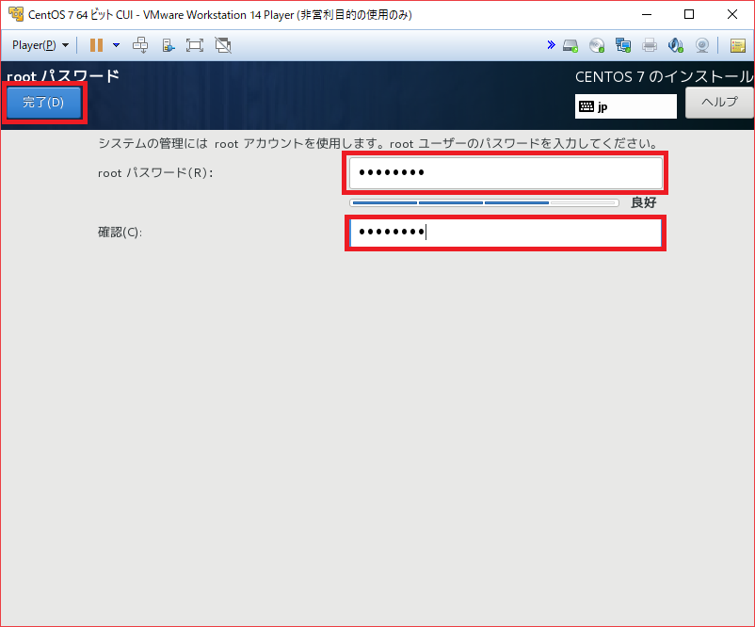Image resolution: width=755 pixels, height=627 pixels.
Task: Click the network adapter device icon
Action: (x=622, y=45)
